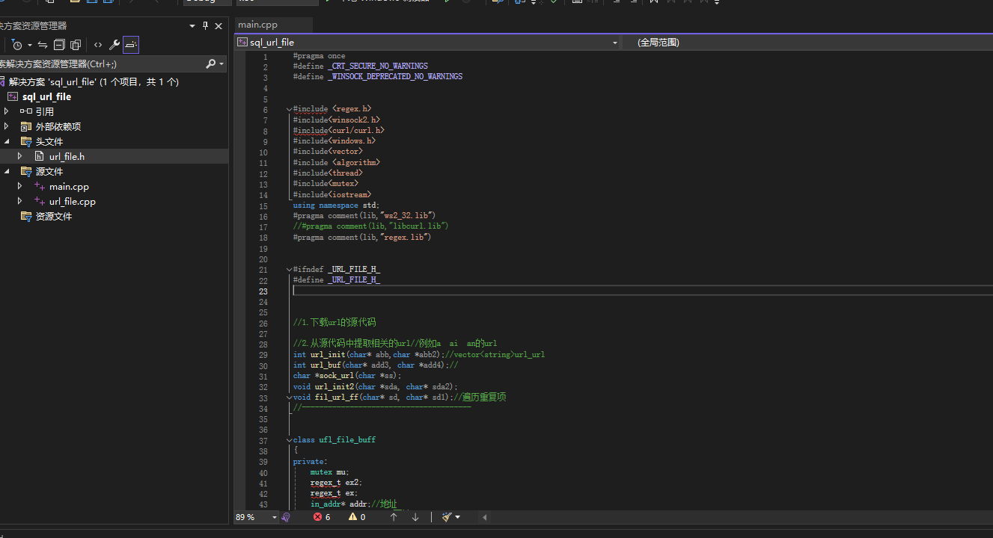Select the sql_url_file project node
This screenshot has width=993, height=538.
pyautogui.click(x=46, y=97)
